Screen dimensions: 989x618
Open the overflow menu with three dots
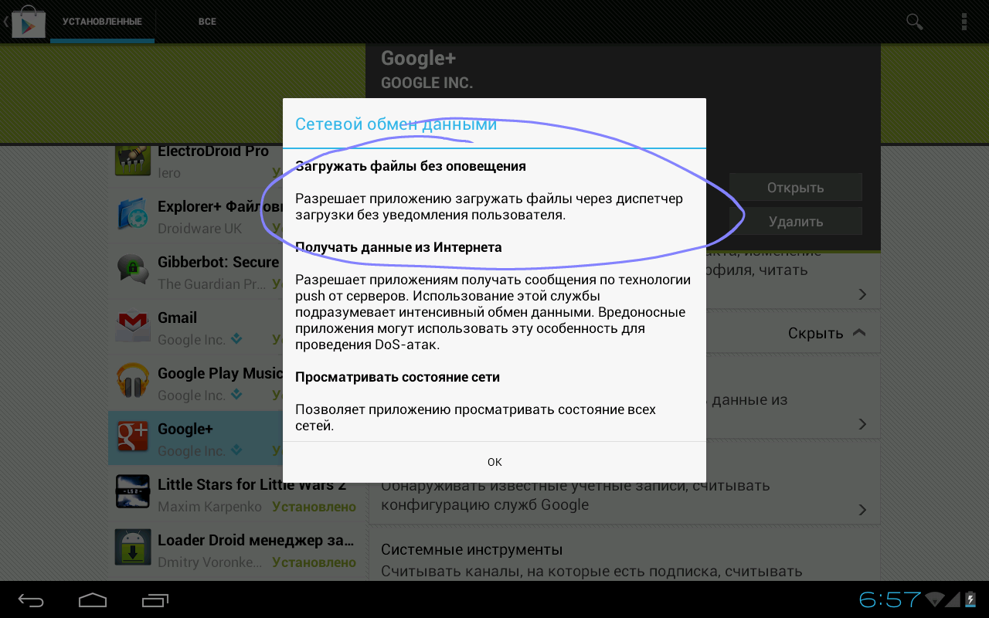pyautogui.click(x=964, y=22)
